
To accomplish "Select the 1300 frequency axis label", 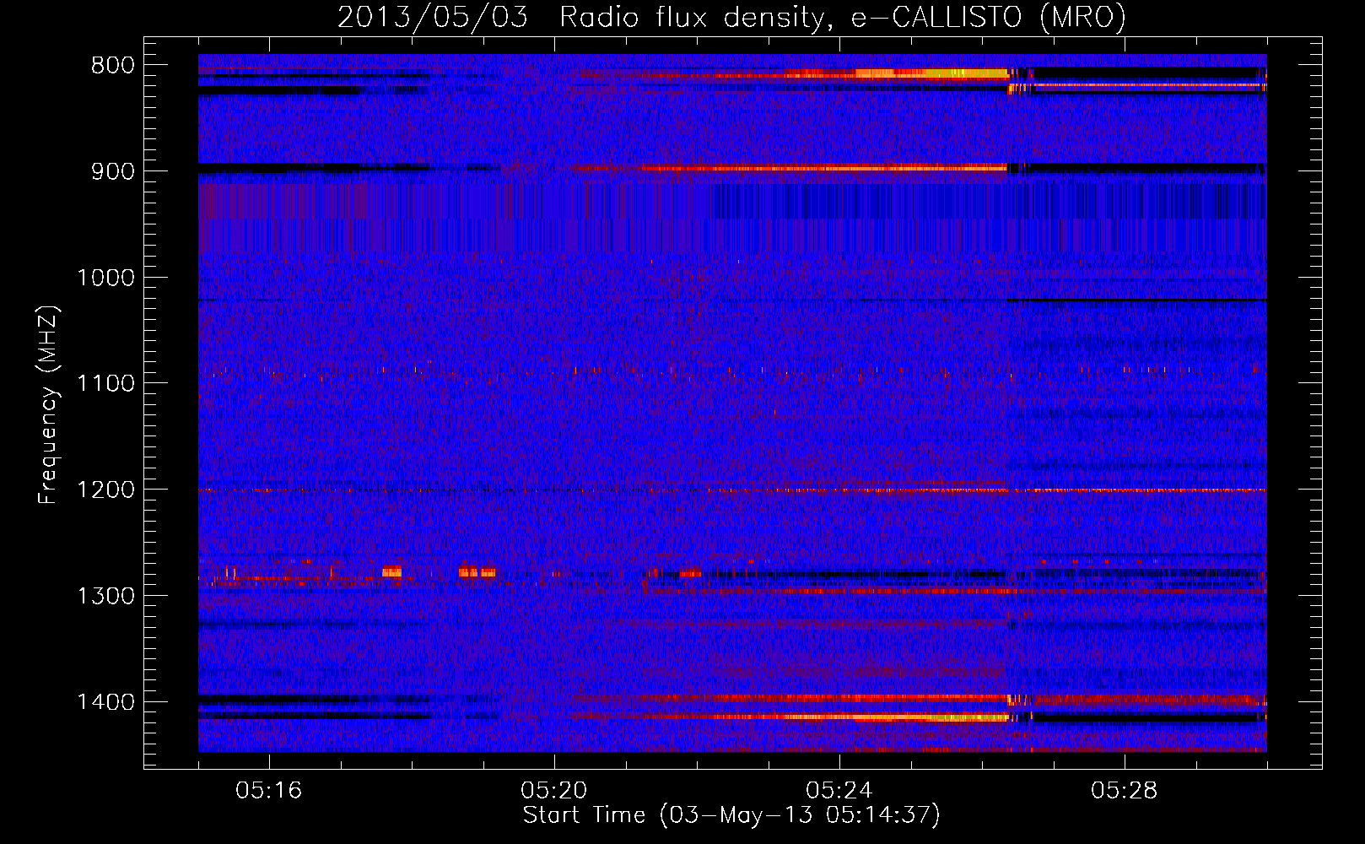I will [x=105, y=596].
